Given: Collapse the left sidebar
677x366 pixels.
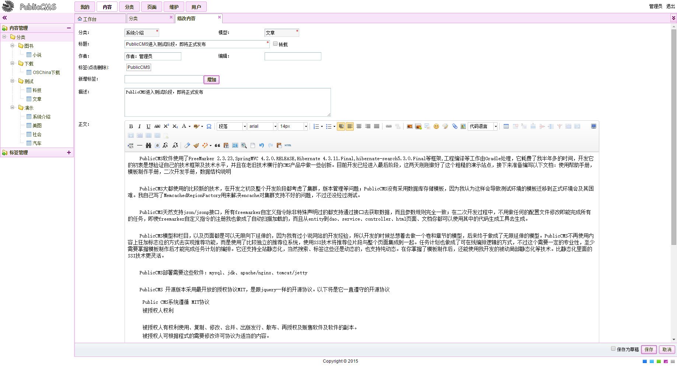Looking at the screenshot, I should click(5, 18).
